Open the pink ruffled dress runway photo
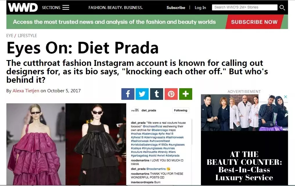 pyautogui.click(x=36, y=144)
